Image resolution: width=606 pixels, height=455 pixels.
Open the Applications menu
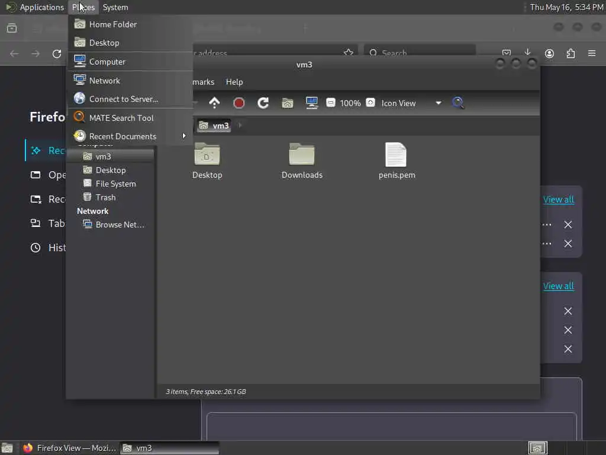pyautogui.click(x=35, y=7)
